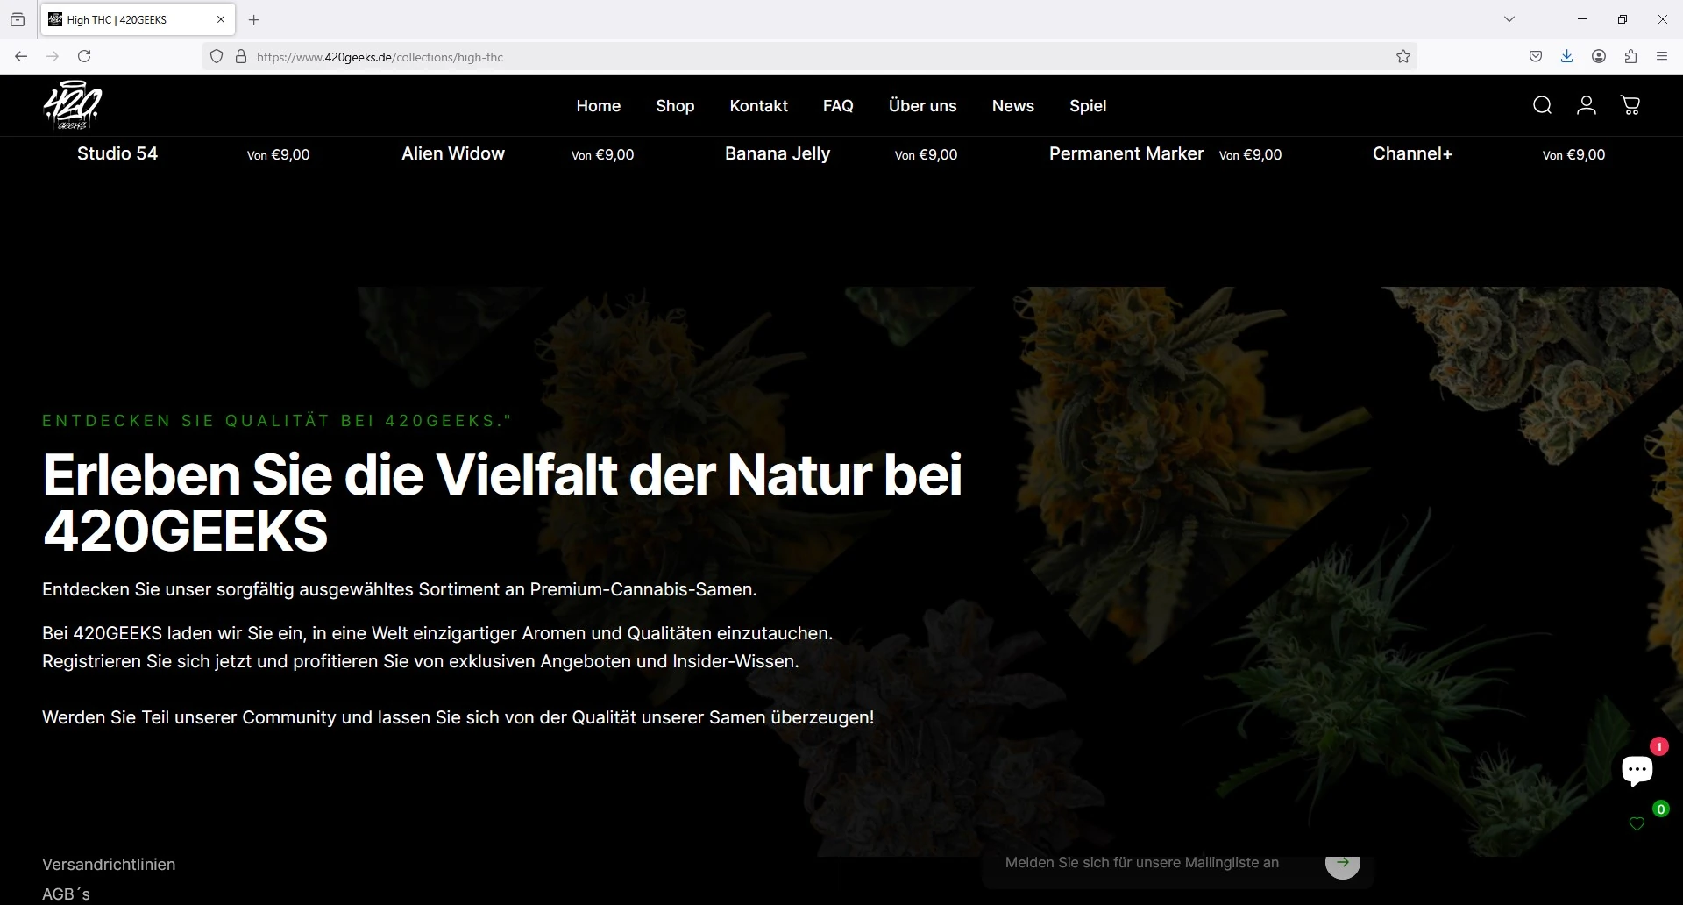The image size is (1683, 905).
Task: Open the Permanent Marker product
Action: pyautogui.click(x=1126, y=153)
